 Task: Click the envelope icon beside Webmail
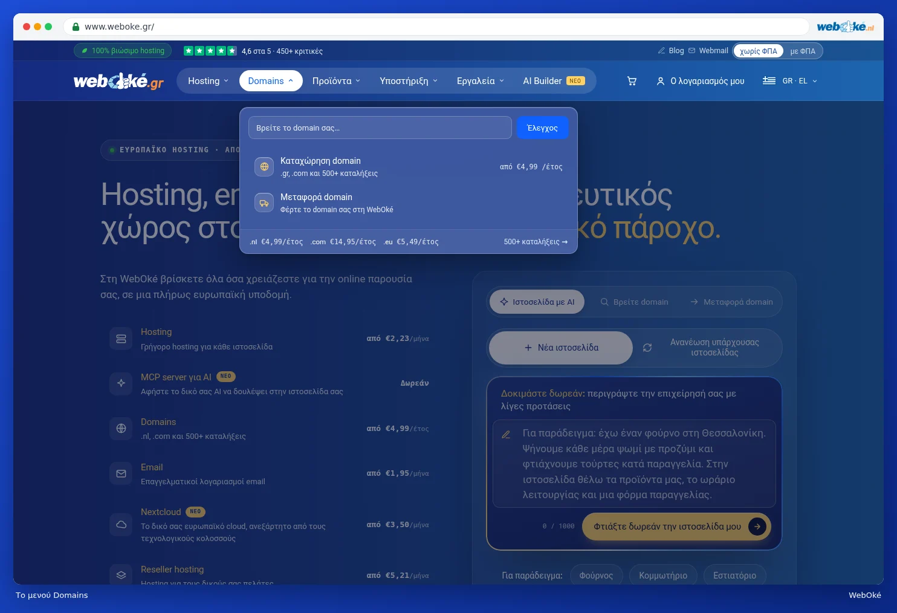(x=691, y=51)
